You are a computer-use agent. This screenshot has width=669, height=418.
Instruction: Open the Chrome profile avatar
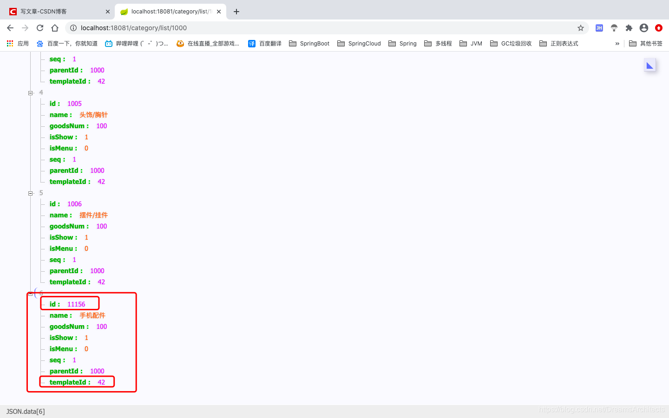[x=644, y=28]
